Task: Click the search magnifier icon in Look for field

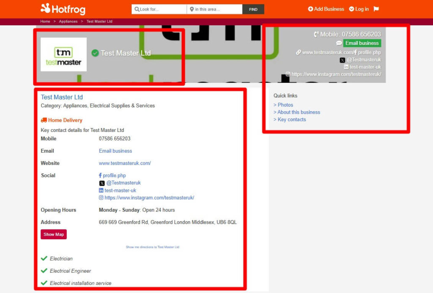Action: pos(137,9)
